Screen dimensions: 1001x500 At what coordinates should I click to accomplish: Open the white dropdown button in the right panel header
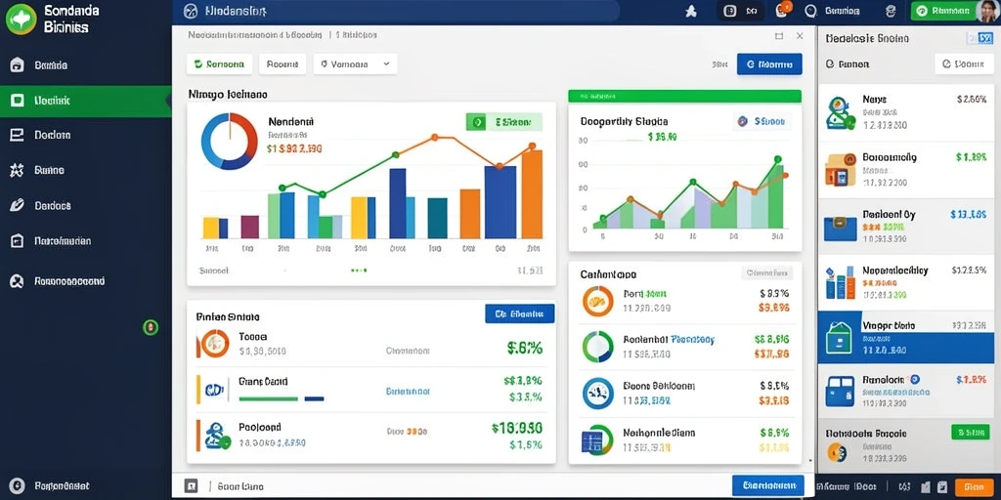(x=964, y=64)
